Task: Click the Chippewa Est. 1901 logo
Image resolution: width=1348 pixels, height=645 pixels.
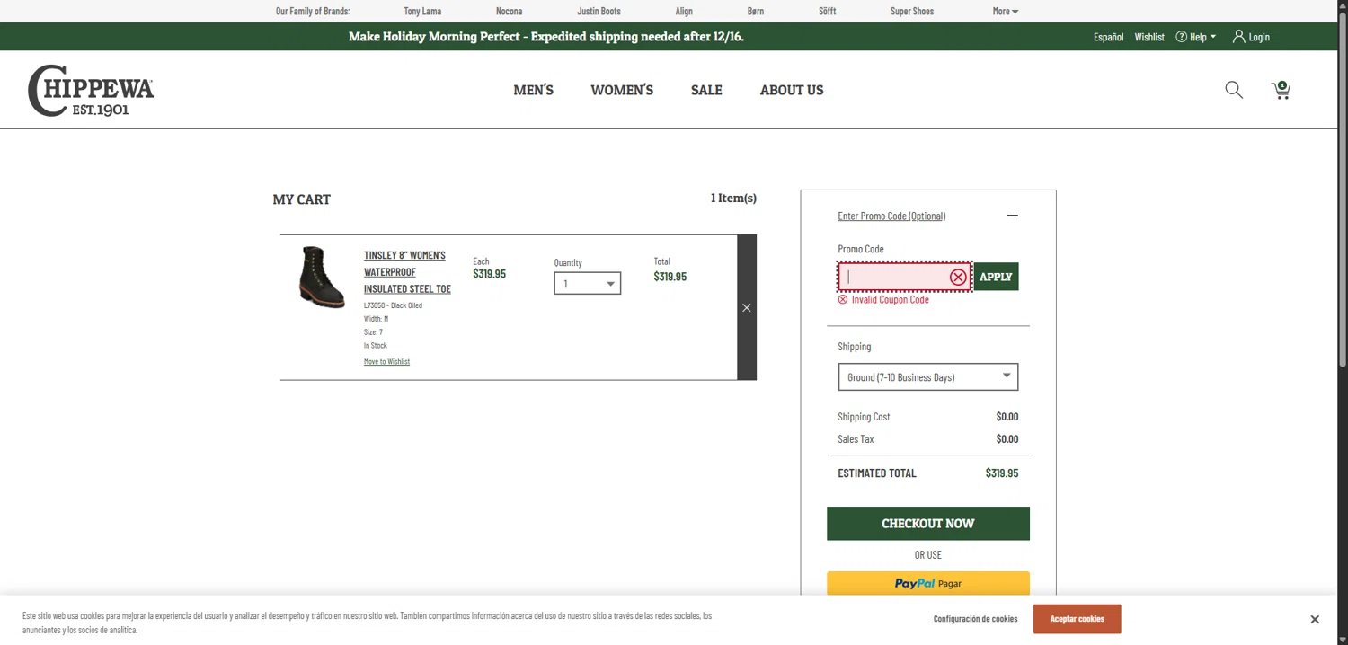Action: pyautogui.click(x=91, y=90)
